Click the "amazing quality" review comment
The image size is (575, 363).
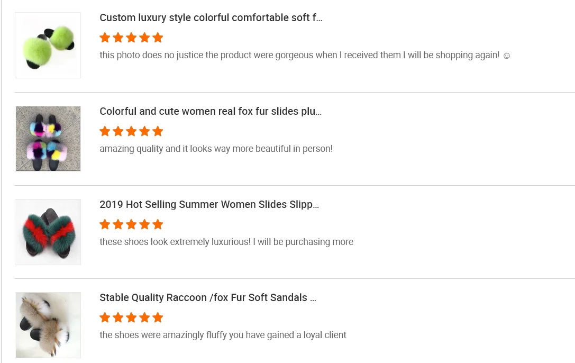216,149
